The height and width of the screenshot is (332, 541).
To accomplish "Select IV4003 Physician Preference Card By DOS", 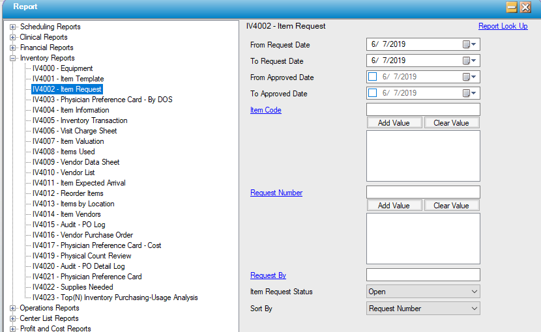I will (x=102, y=100).
